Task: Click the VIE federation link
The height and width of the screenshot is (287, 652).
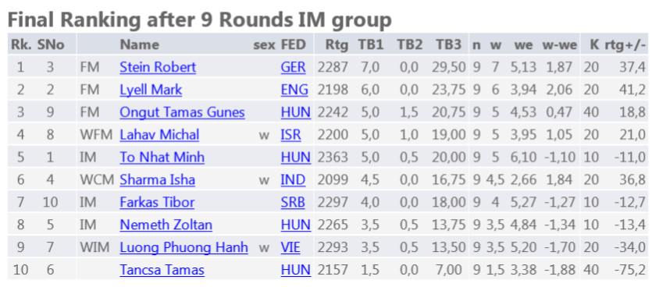Action: click(290, 247)
